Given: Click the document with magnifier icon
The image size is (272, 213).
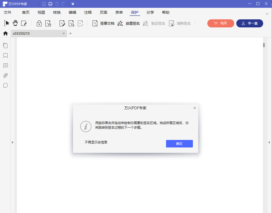Looking at the screenshot, I should (x=71, y=23).
